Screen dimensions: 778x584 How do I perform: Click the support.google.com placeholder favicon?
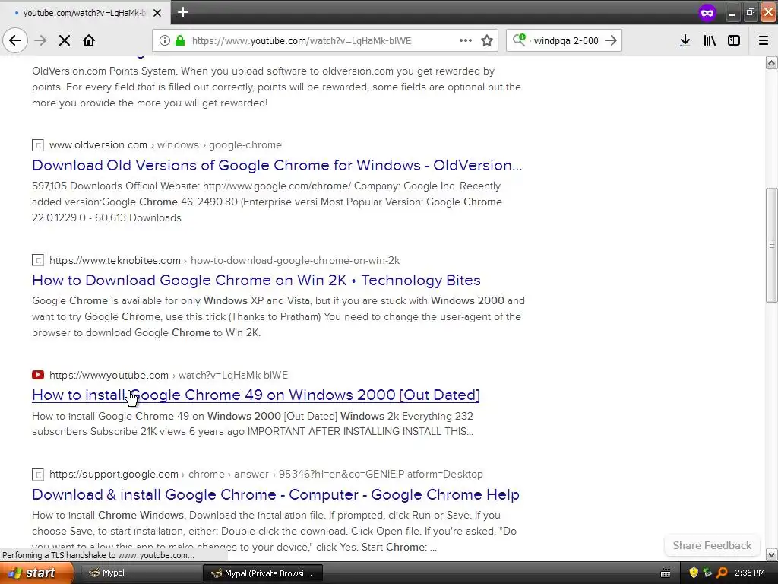[x=38, y=474]
